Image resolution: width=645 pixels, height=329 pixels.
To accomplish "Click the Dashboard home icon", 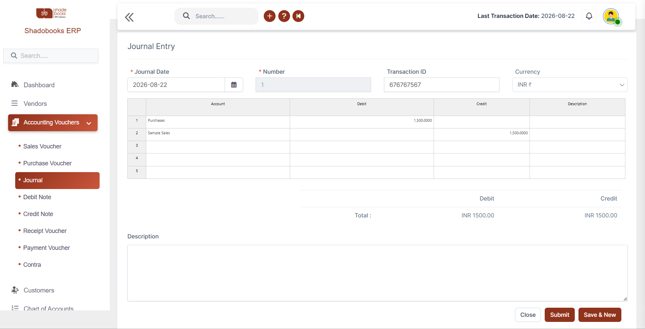I will pyautogui.click(x=15, y=84).
